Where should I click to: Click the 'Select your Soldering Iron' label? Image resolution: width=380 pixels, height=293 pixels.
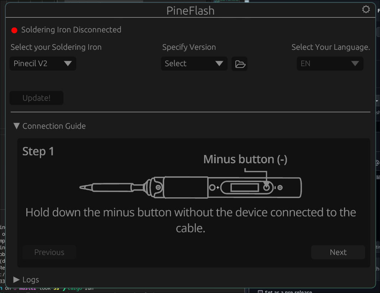click(56, 47)
